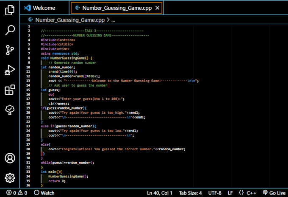288x197 pixels.
Task: Click the warnings triangle in status bar
Action: click(22, 193)
